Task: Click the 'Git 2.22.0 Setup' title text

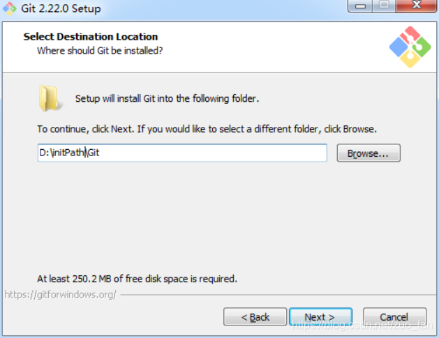Action: pos(61,8)
